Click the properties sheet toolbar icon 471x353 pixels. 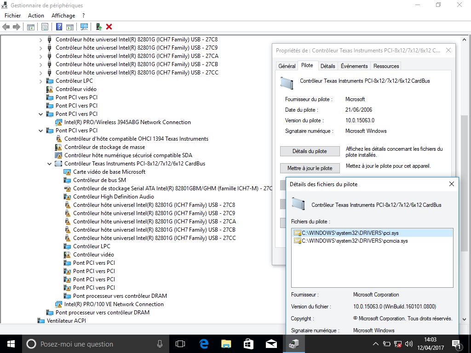click(45, 27)
